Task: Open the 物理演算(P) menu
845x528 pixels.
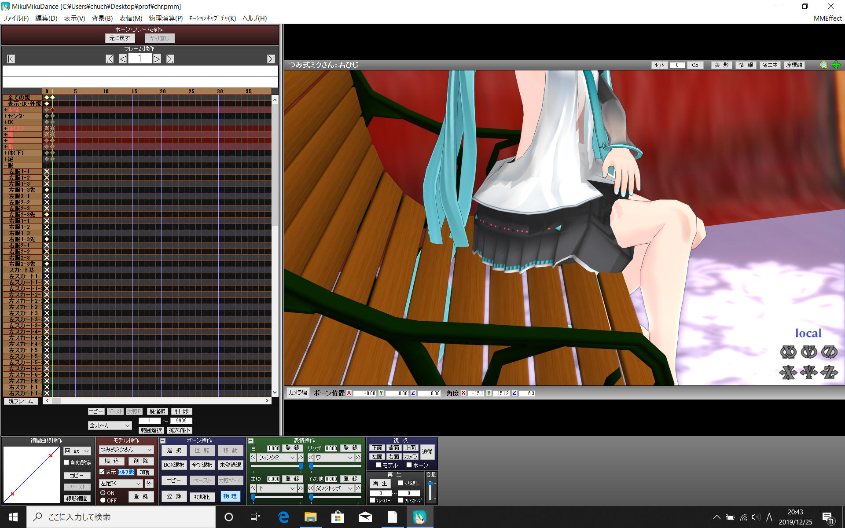Action: [x=165, y=18]
